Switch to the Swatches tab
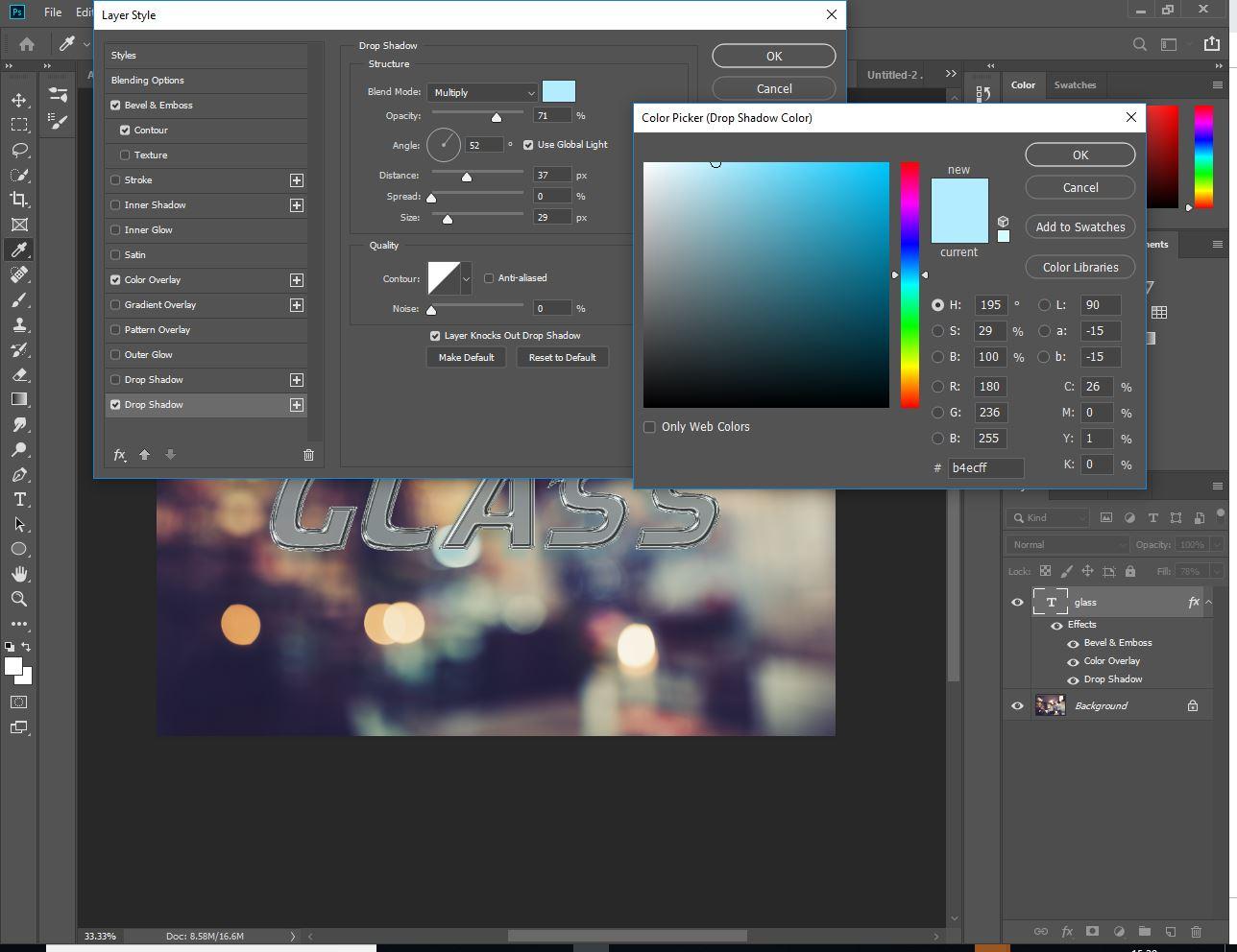 tap(1075, 84)
